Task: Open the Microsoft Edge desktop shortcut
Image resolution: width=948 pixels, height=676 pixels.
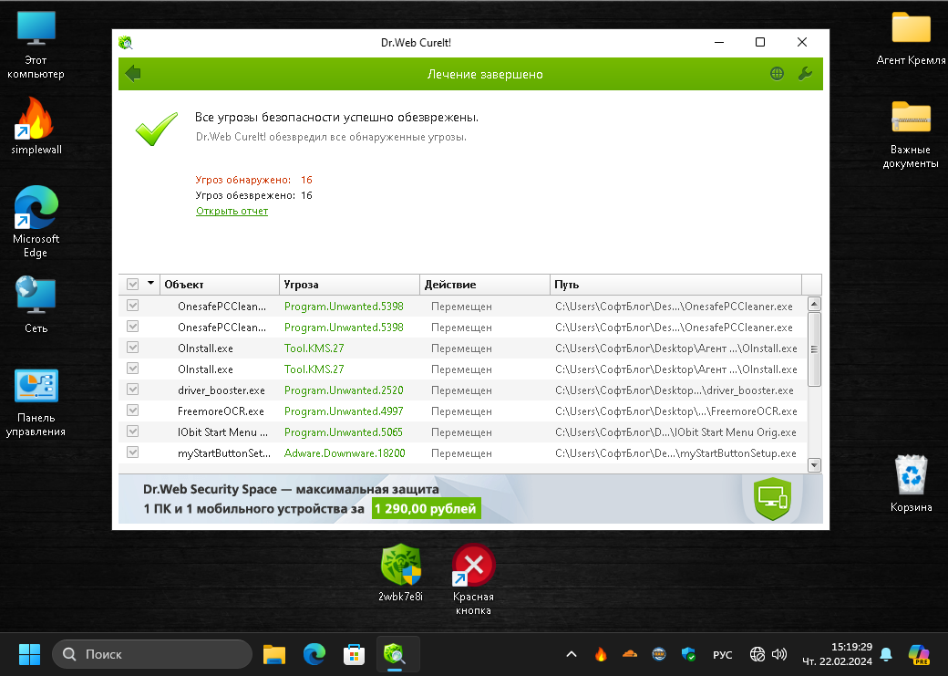Action: pos(36,222)
